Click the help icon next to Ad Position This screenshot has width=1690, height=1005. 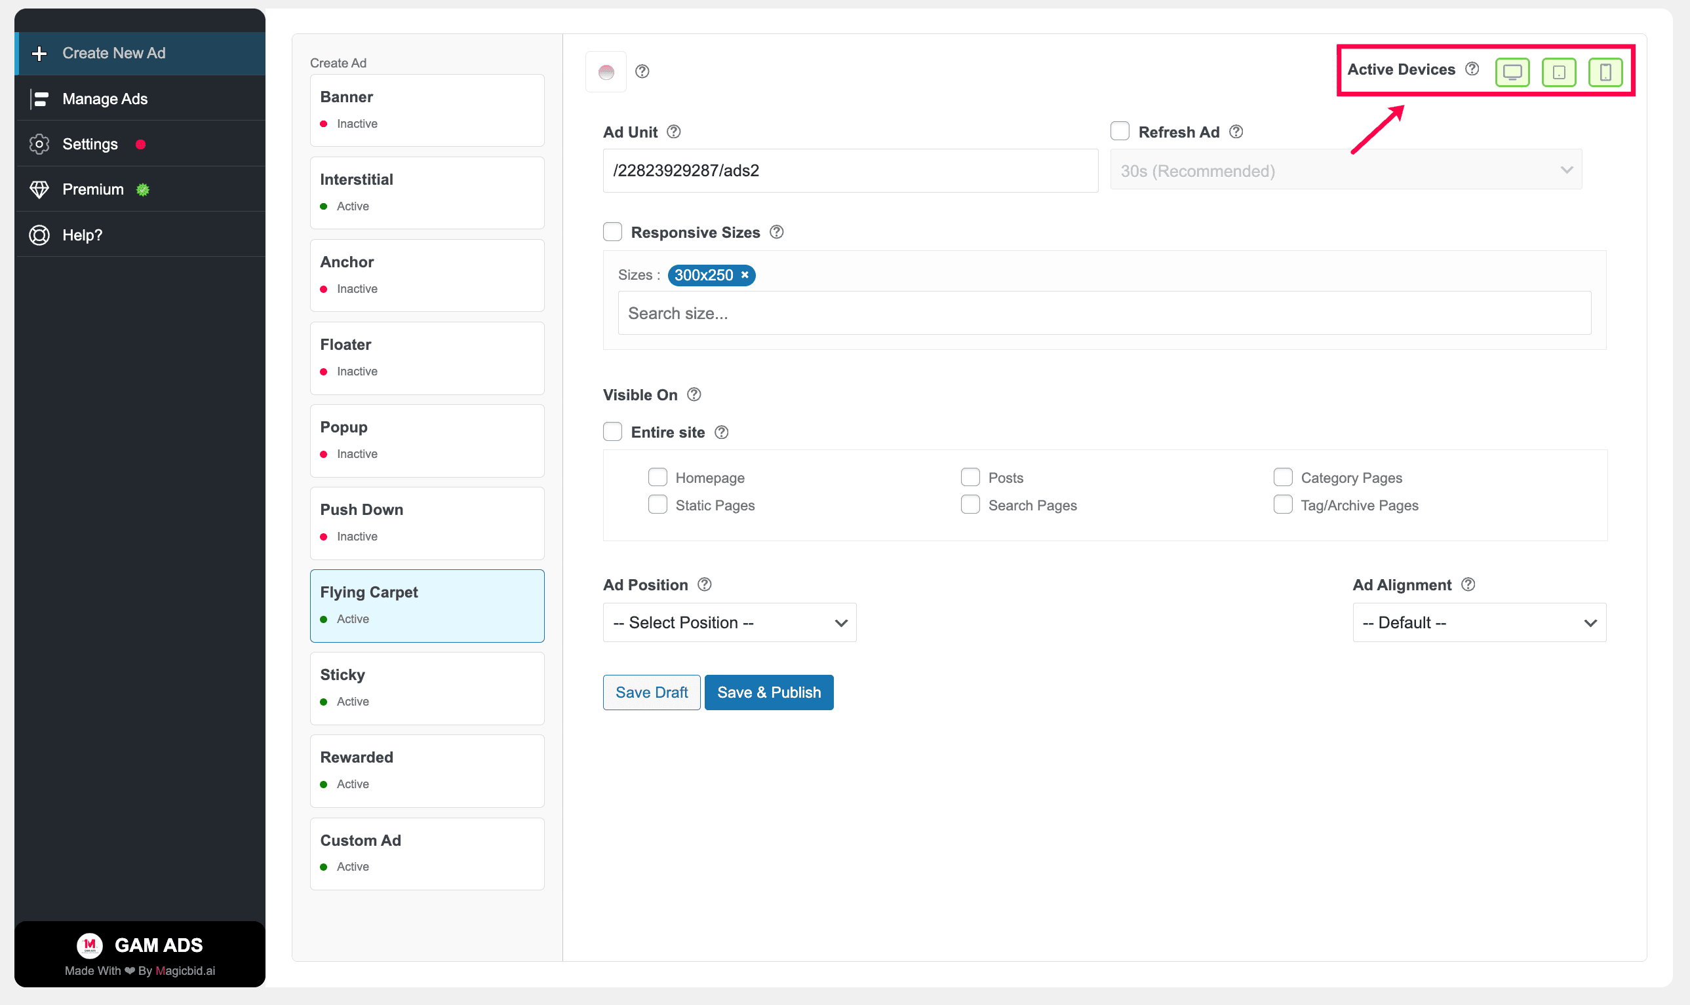click(x=705, y=584)
